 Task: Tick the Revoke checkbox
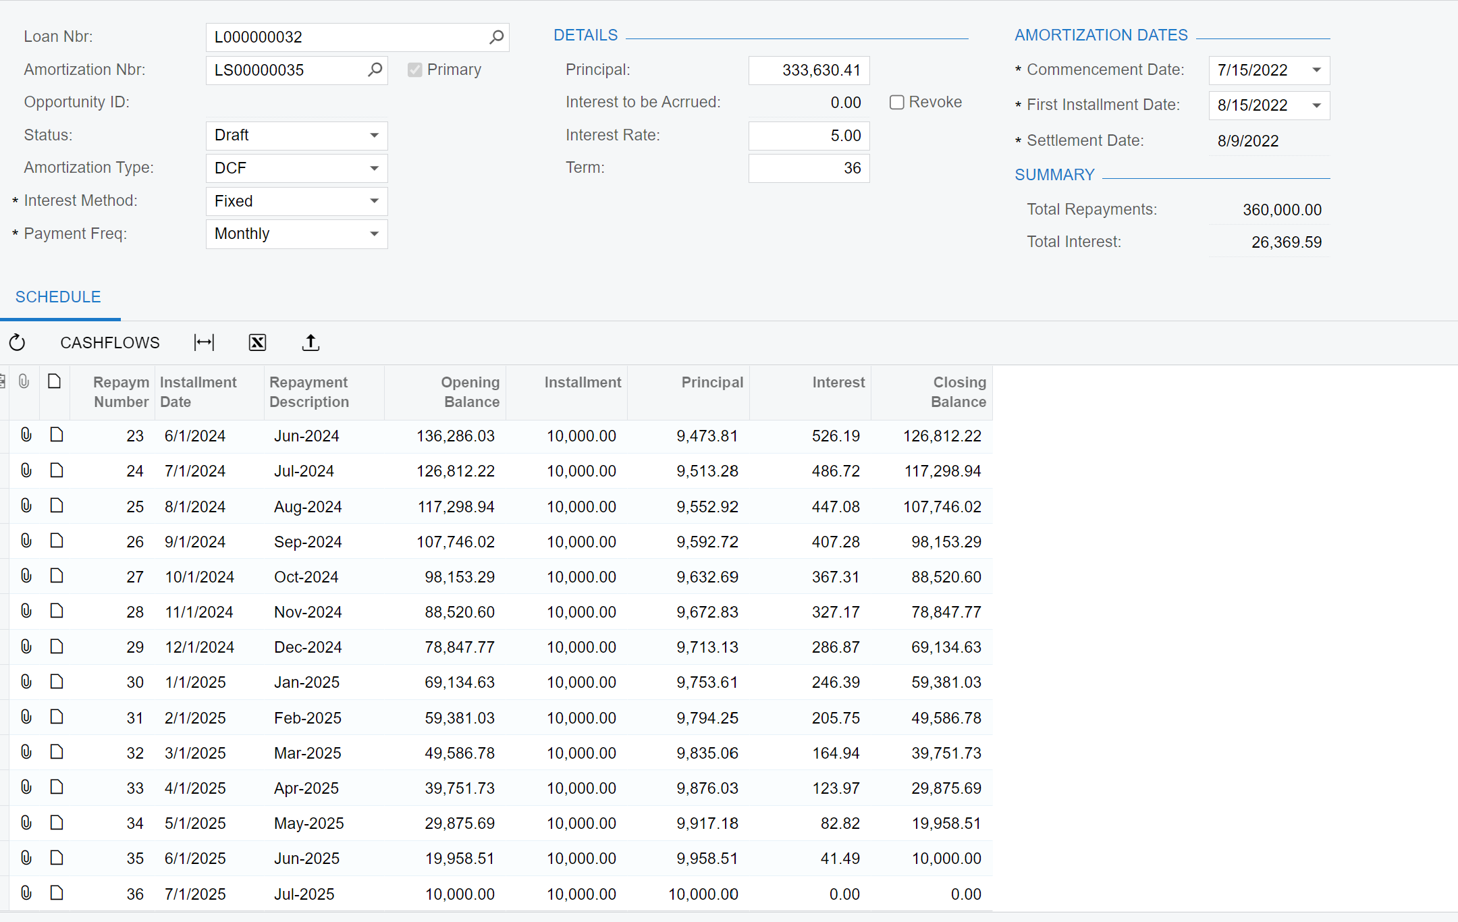(x=896, y=102)
